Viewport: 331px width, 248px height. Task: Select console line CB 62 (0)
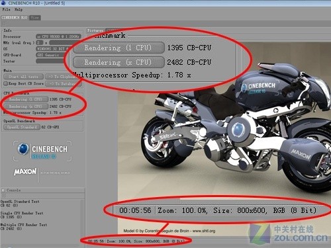9,206
